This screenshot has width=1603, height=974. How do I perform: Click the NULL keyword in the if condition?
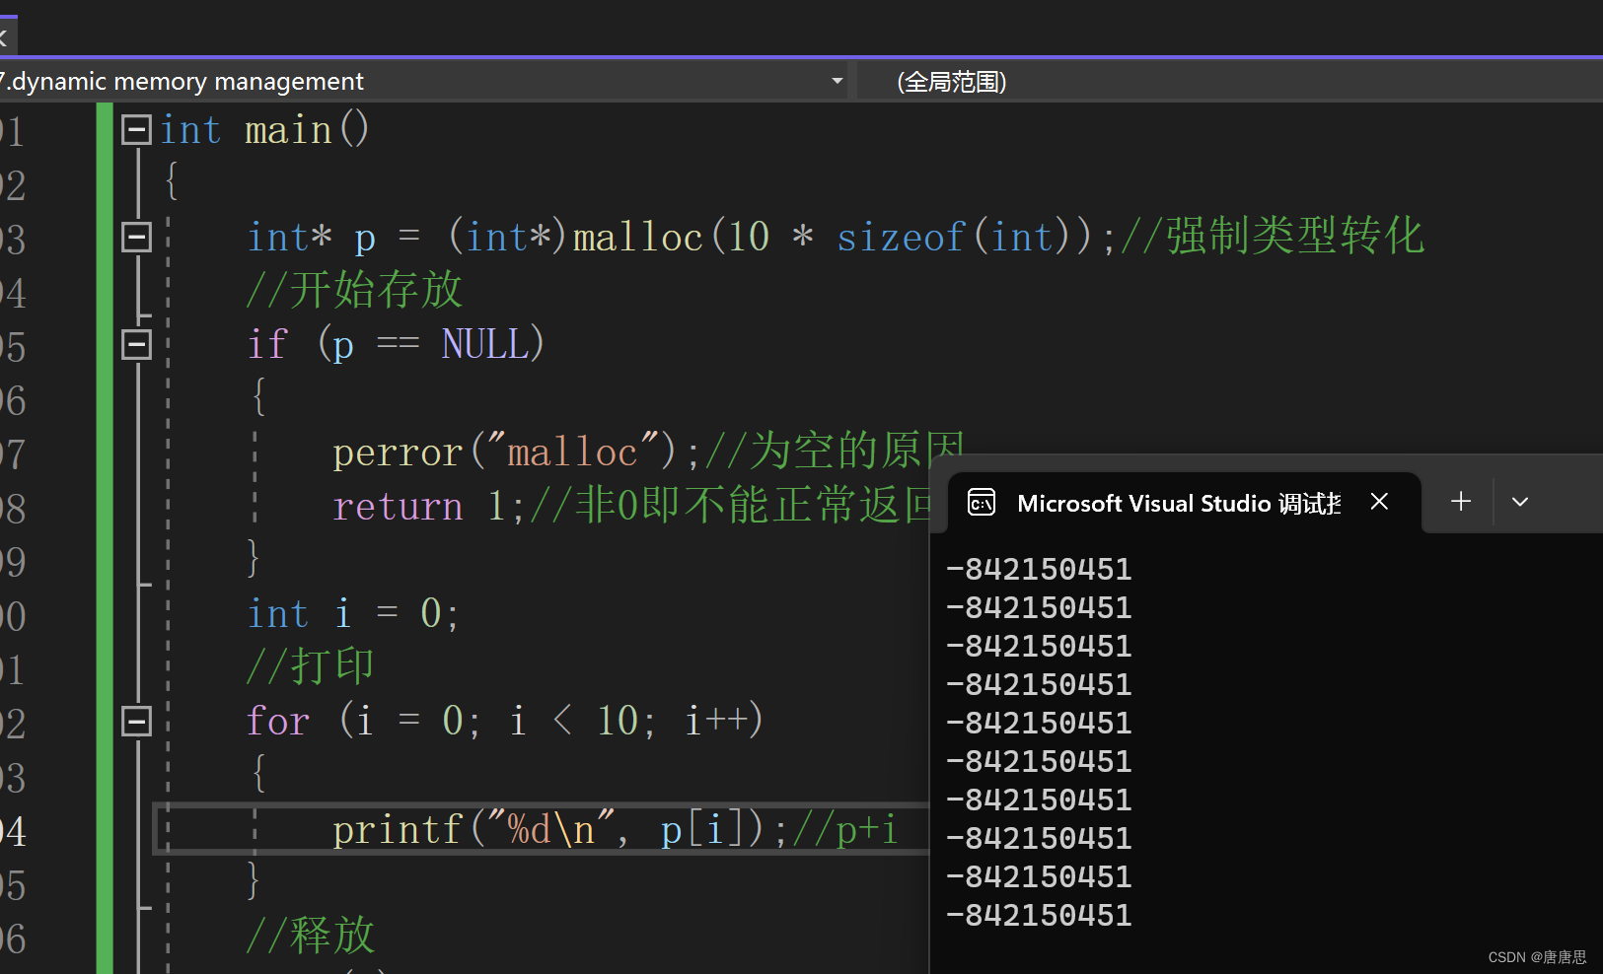484,344
